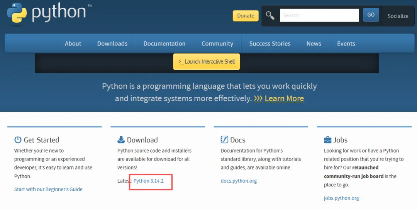Click the Docs notebook icon
Viewport: 417px width, 210px height.
click(x=224, y=140)
